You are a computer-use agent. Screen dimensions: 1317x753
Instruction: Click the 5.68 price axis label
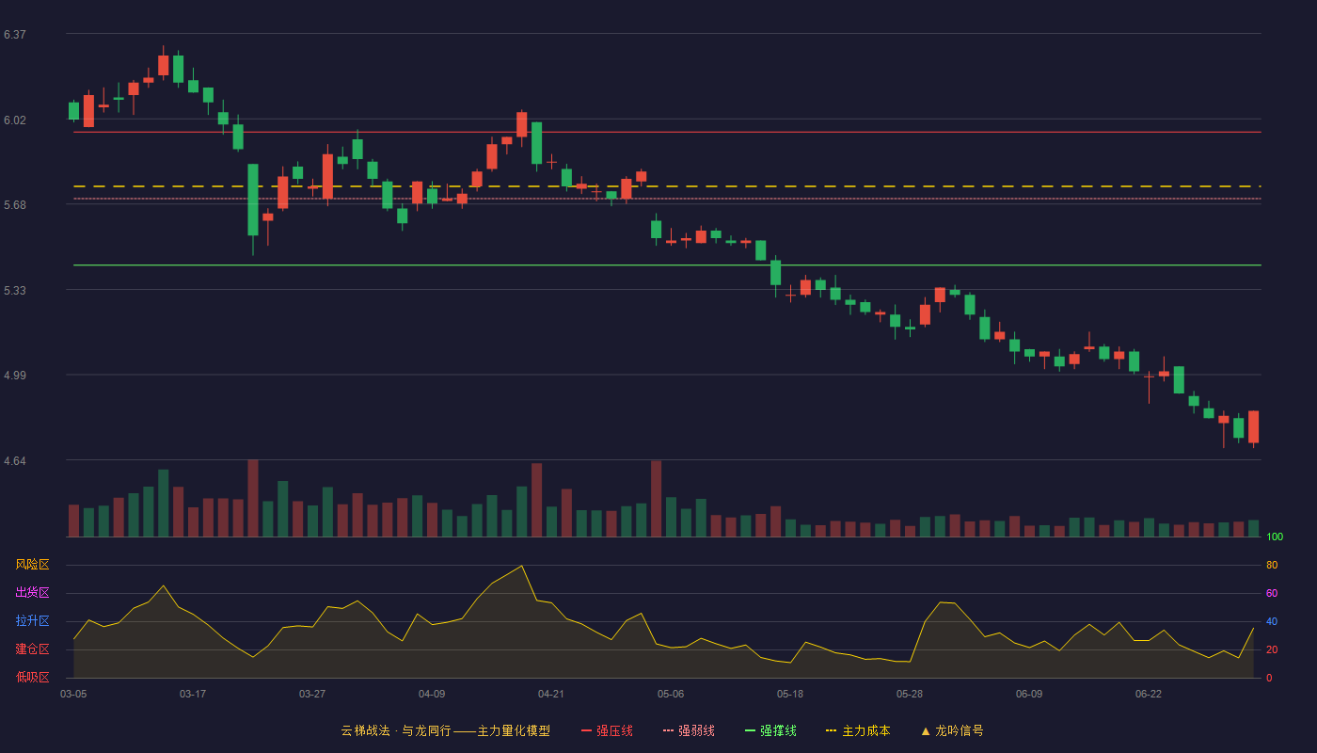pyautogui.click(x=15, y=205)
